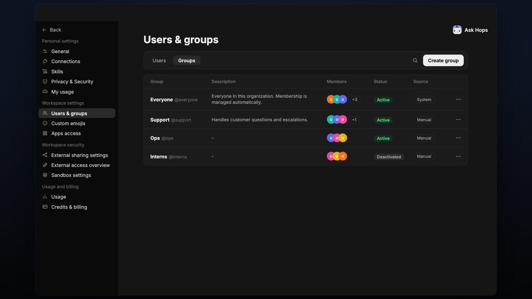Click the Ops row's yellow member avatar
The width and height of the screenshot is (532, 299).
343,138
